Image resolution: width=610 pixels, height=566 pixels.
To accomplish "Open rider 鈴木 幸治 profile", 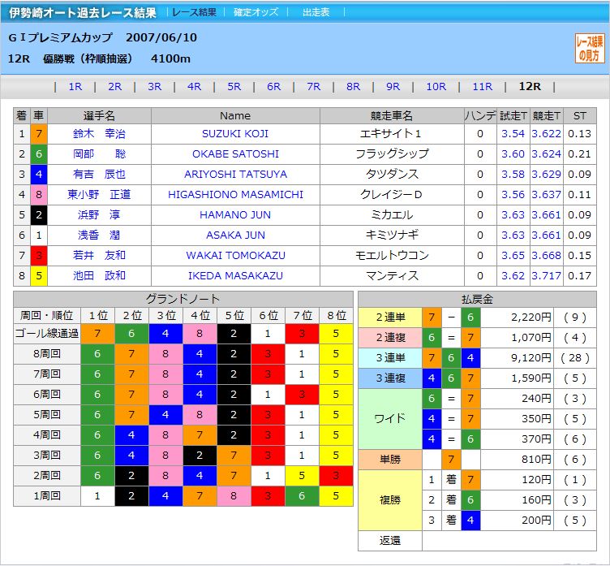I will [x=99, y=134].
